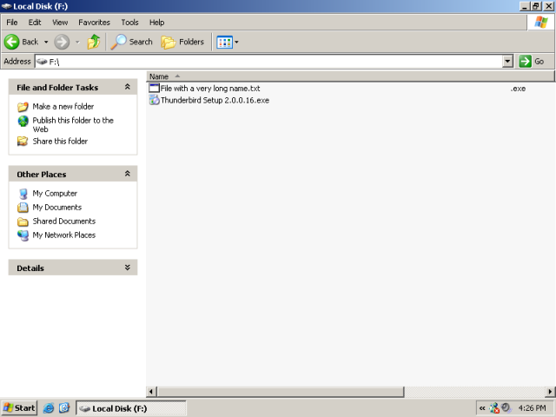Open the Forward history dropdown arrow
556x417 pixels.
coord(77,42)
